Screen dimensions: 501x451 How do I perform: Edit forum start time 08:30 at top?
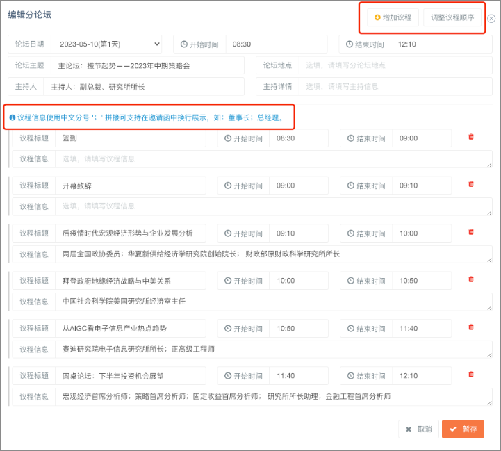coord(277,44)
